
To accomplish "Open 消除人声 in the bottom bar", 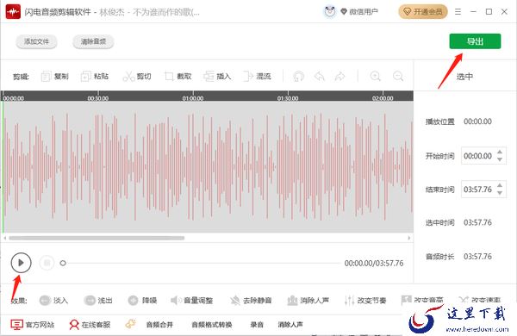I will click(x=290, y=325).
